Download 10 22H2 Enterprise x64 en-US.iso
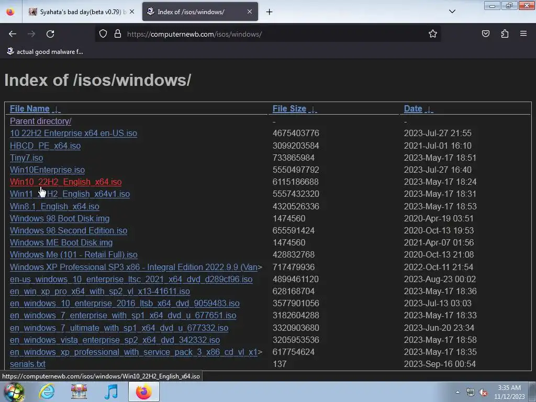 pyautogui.click(x=73, y=133)
